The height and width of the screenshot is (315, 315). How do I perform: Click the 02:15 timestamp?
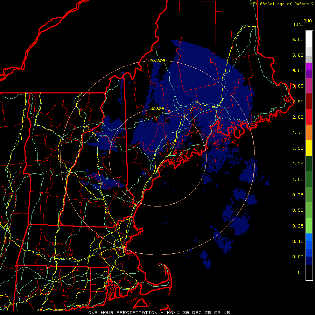[x=222, y=313]
